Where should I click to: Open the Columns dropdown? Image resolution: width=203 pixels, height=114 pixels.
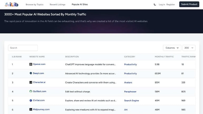(172, 48)
